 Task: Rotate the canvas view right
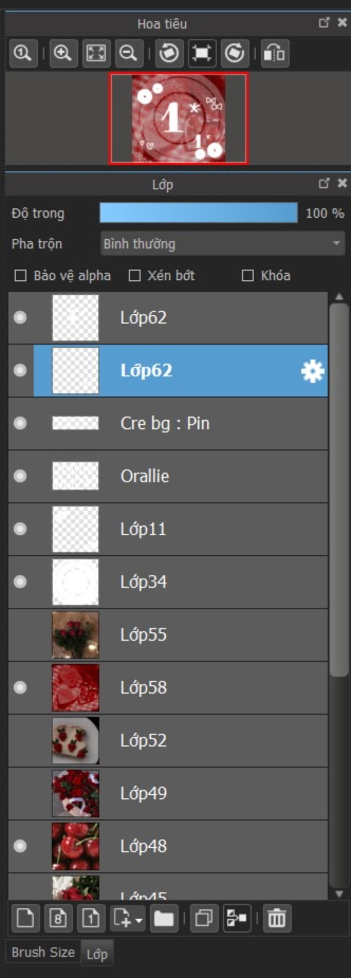coord(235,53)
